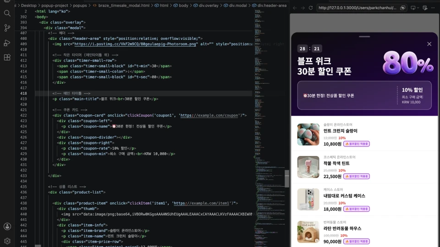Image resolution: width=440 pixels, height=247 pixels.
Task: Click the 18,000원 price
Action: (333, 209)
